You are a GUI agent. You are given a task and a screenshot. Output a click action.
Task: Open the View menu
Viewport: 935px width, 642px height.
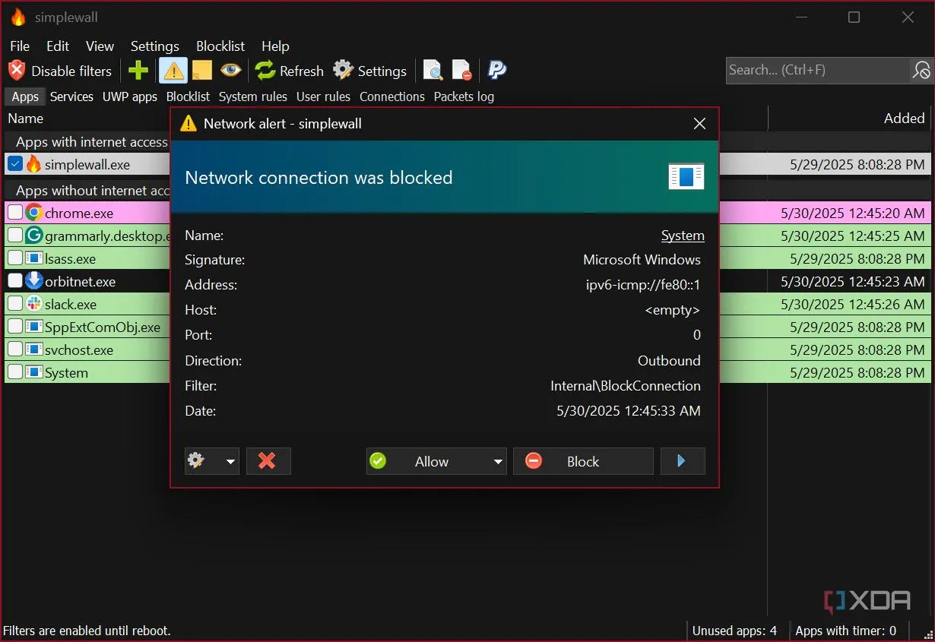click(100, 46)
